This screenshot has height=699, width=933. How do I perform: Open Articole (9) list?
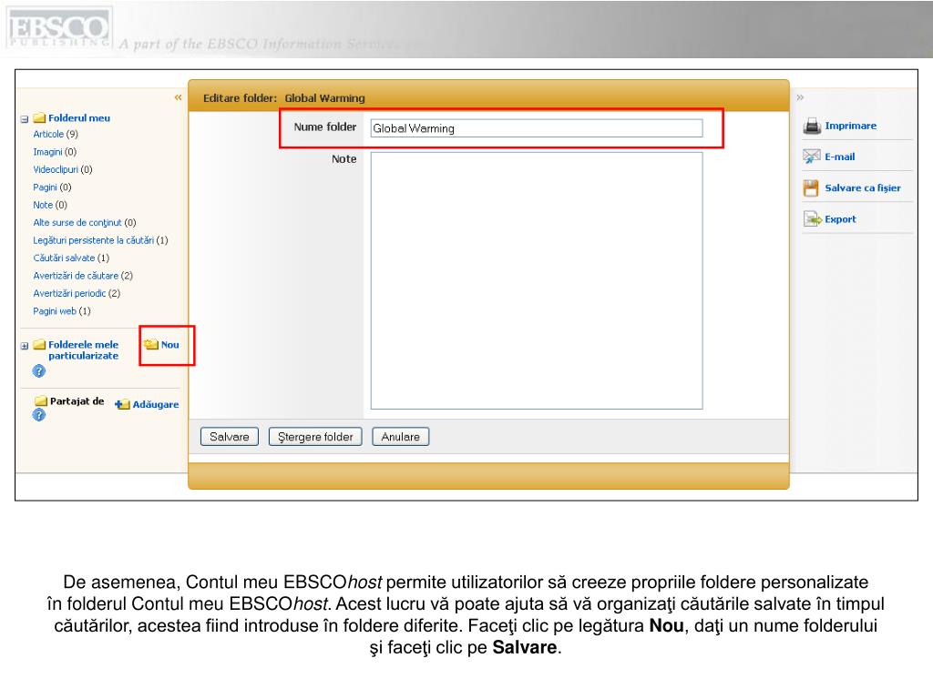coord(56,135)
